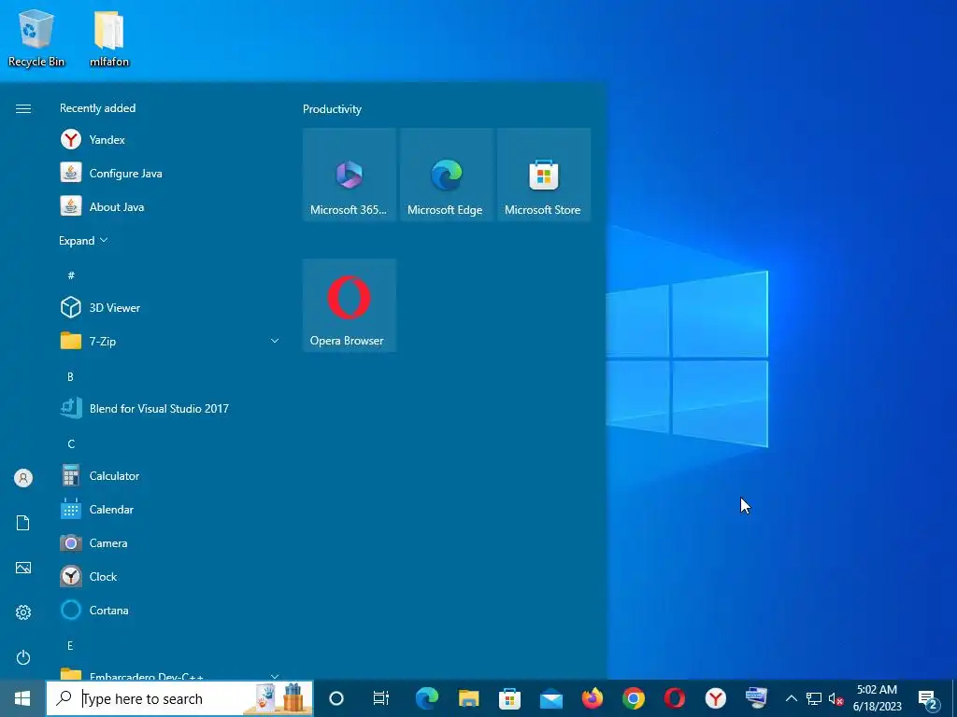Open Microsoft Store tile

click(544, 175)
